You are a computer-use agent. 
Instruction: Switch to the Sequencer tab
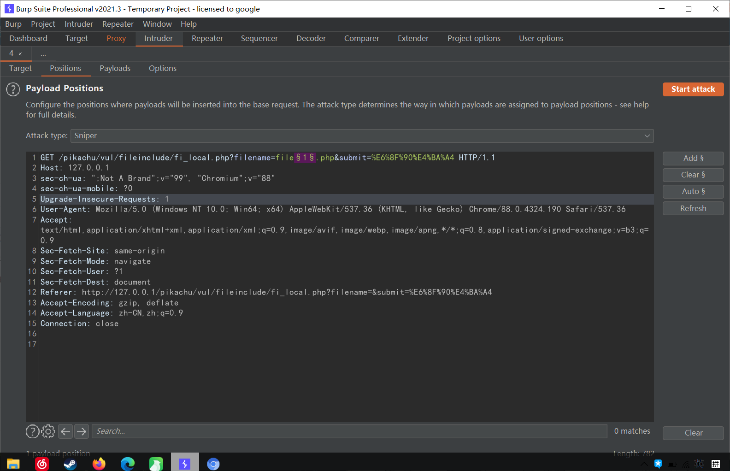[x=259, y=39]
